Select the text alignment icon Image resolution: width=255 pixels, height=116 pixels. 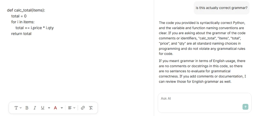pyautogui.click(x=70, y=108)
